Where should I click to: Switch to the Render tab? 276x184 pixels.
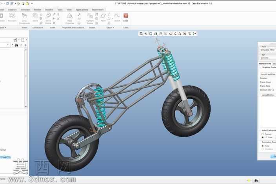click(x=37, y=10)
